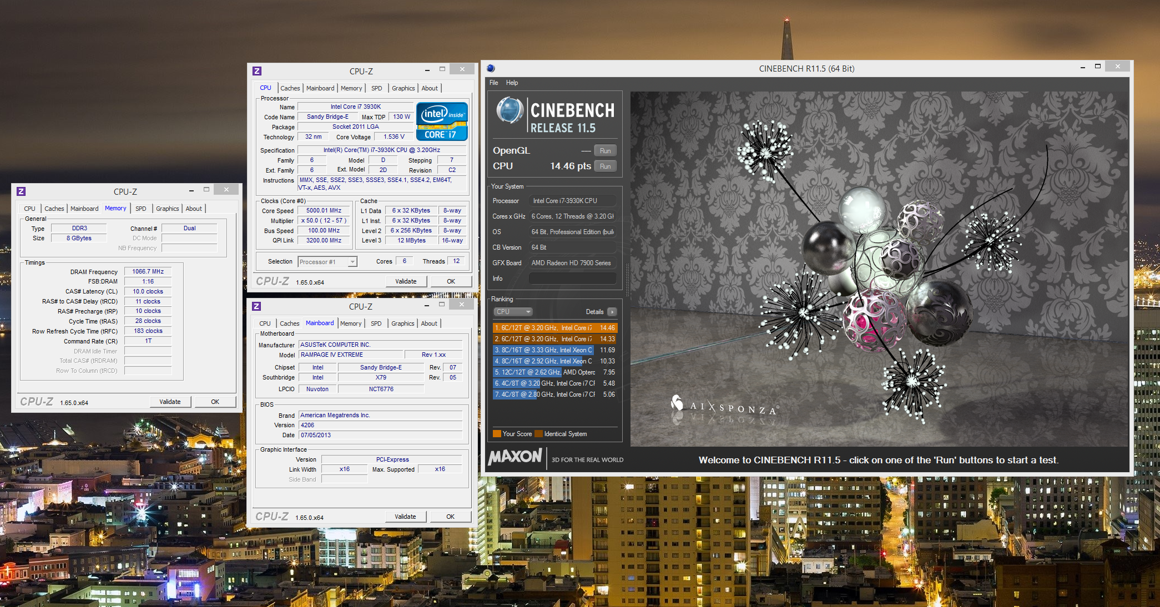Click Validate in Mainboard CPU-Z window
Image resolution: width=1160 pixels, height=607 pixels.
tap(405, 517)
